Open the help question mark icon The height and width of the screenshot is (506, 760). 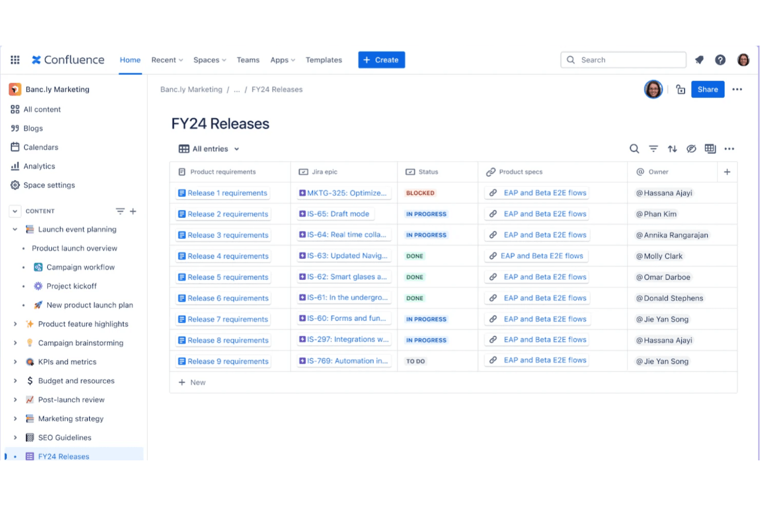(720, 60)
